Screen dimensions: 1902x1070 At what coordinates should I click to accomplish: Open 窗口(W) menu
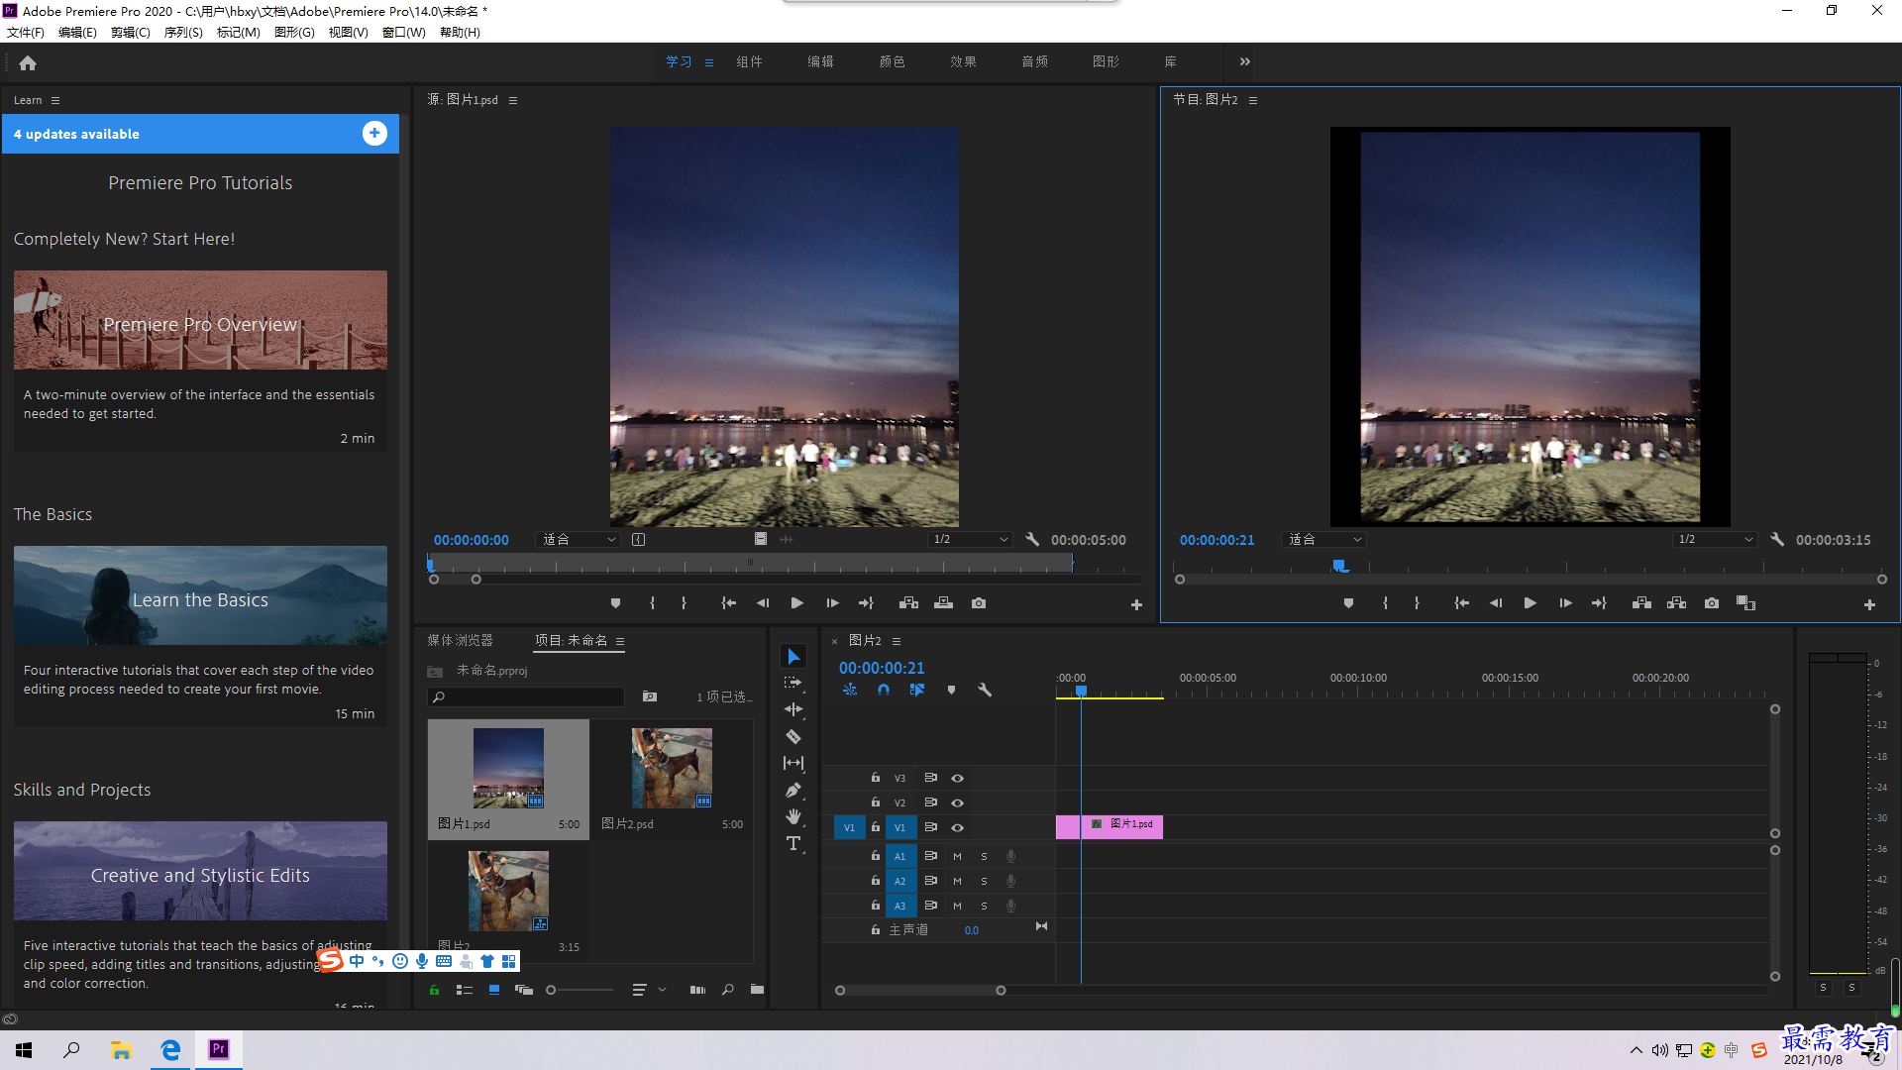pyautogui.click(x=403, y=33)
